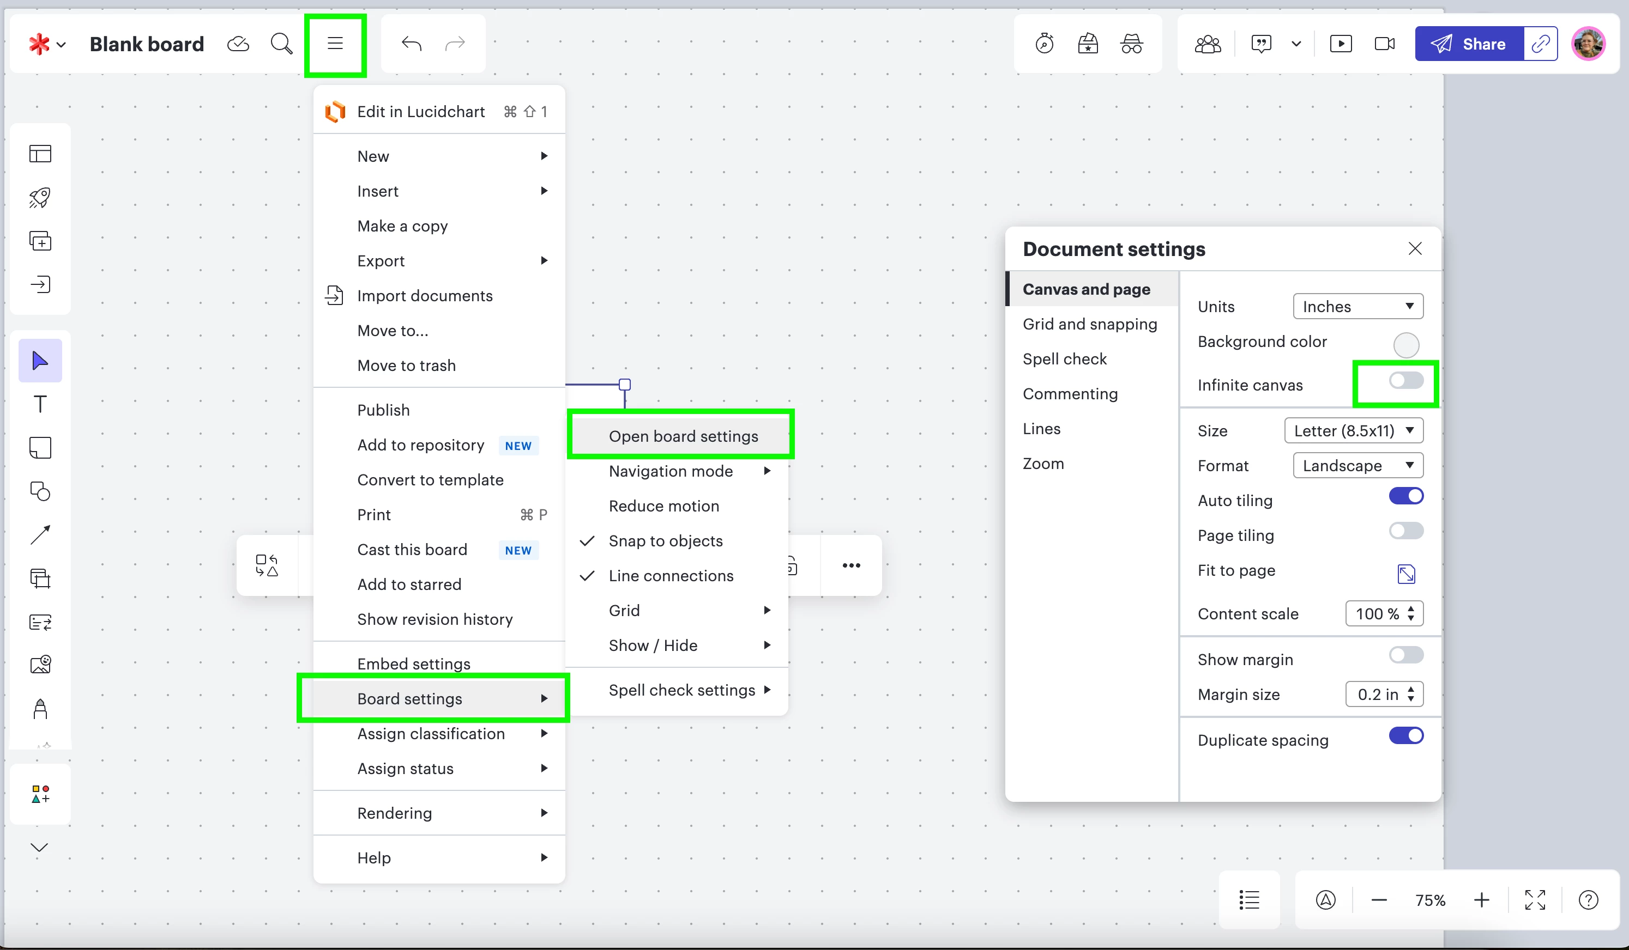The height and width of the screenshot is (950, 1629).
Task: Open the collaborators people icon
Action: click(x=1208, y=44)
